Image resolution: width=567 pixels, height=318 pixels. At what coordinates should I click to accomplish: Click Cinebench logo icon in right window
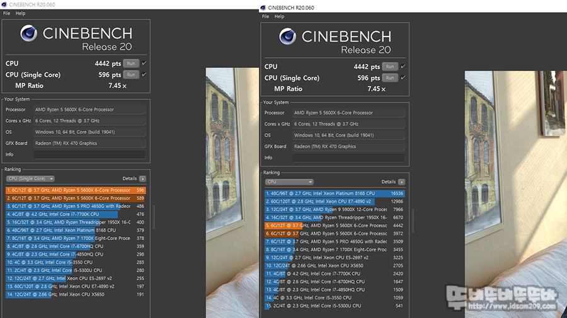point(287,36)
